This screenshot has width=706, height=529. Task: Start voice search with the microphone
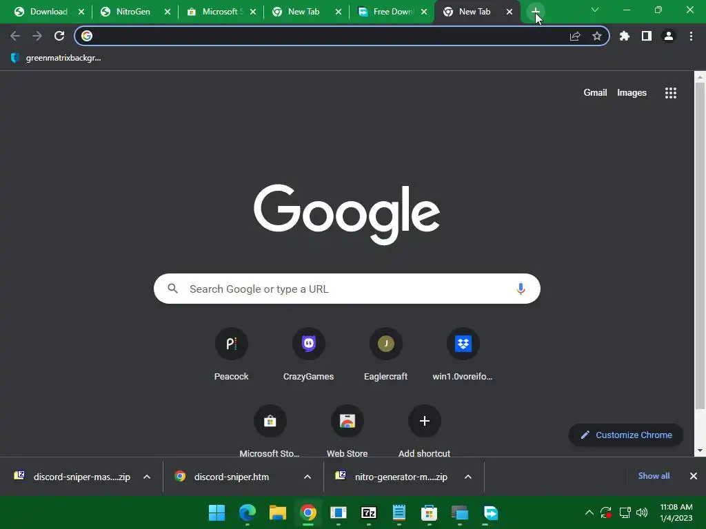pyautogui.click(x=521, y=289)
